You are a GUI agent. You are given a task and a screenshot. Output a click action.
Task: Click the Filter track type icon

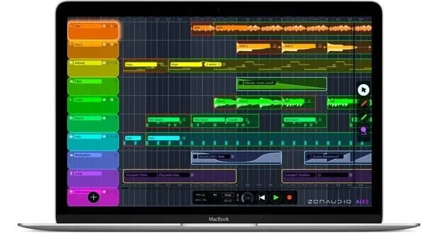71,81
